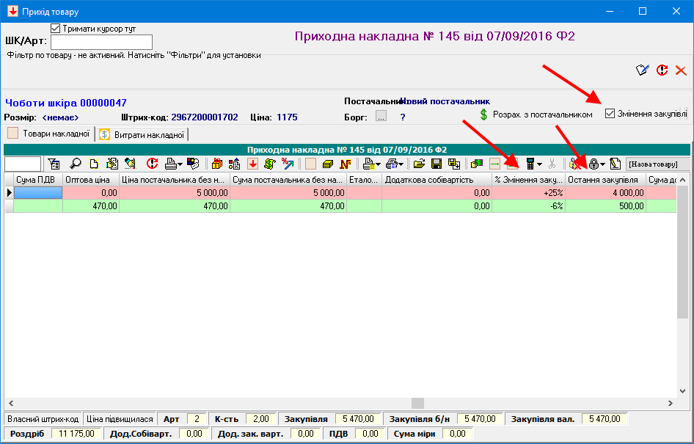The height and width of the screenshot is (444, 694).
Task: Switch to the "Витрати накладної" tab
Action: click(142, 134)
